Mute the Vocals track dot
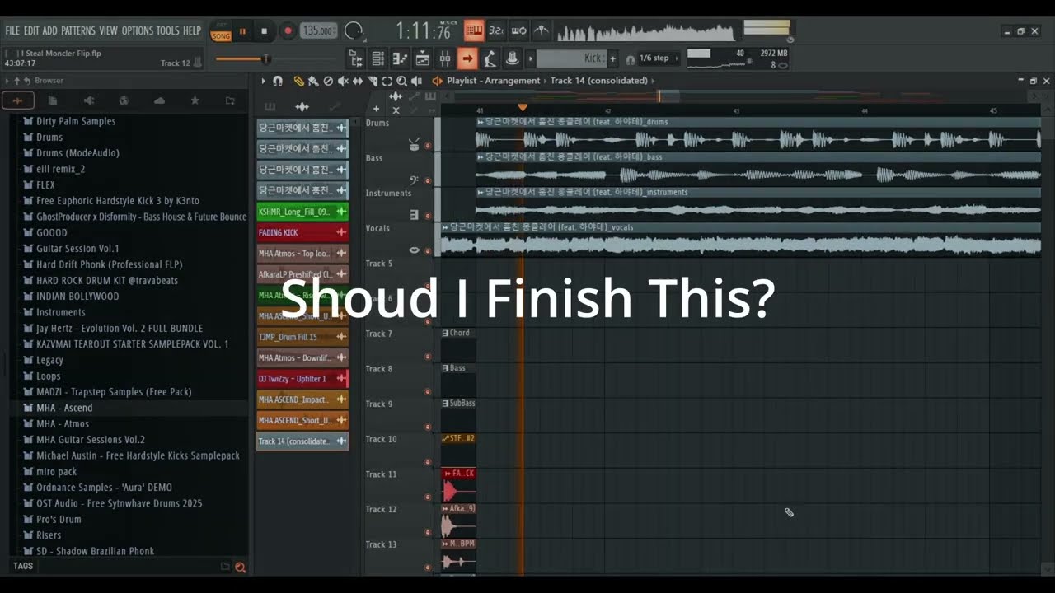This screenshot has height=593, width=1055. point(427,251)
